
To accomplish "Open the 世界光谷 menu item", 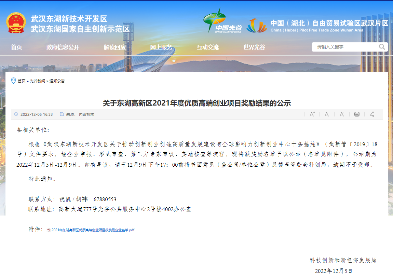I will click(254, 47).
